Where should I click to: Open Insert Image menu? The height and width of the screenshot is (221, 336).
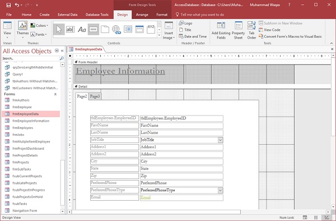tap(169, 31)
